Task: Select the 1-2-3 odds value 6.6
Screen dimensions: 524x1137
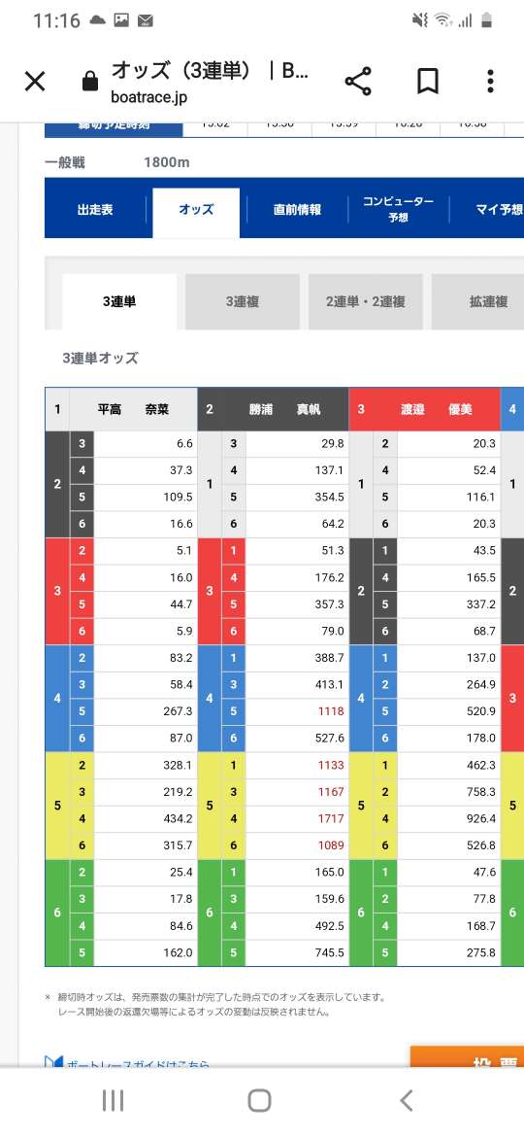Action: click(x=146, y=443)
